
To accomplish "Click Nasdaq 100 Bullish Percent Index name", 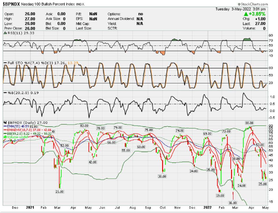I will [48, 4].
